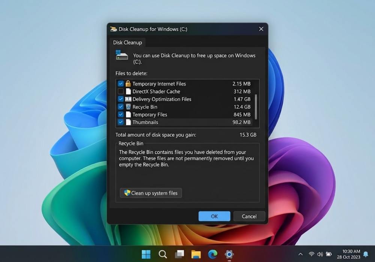Viewport: 375px width, 262px height.
Task: Click the Recycle Bin trash icon in list
Action: pos(128,107)
